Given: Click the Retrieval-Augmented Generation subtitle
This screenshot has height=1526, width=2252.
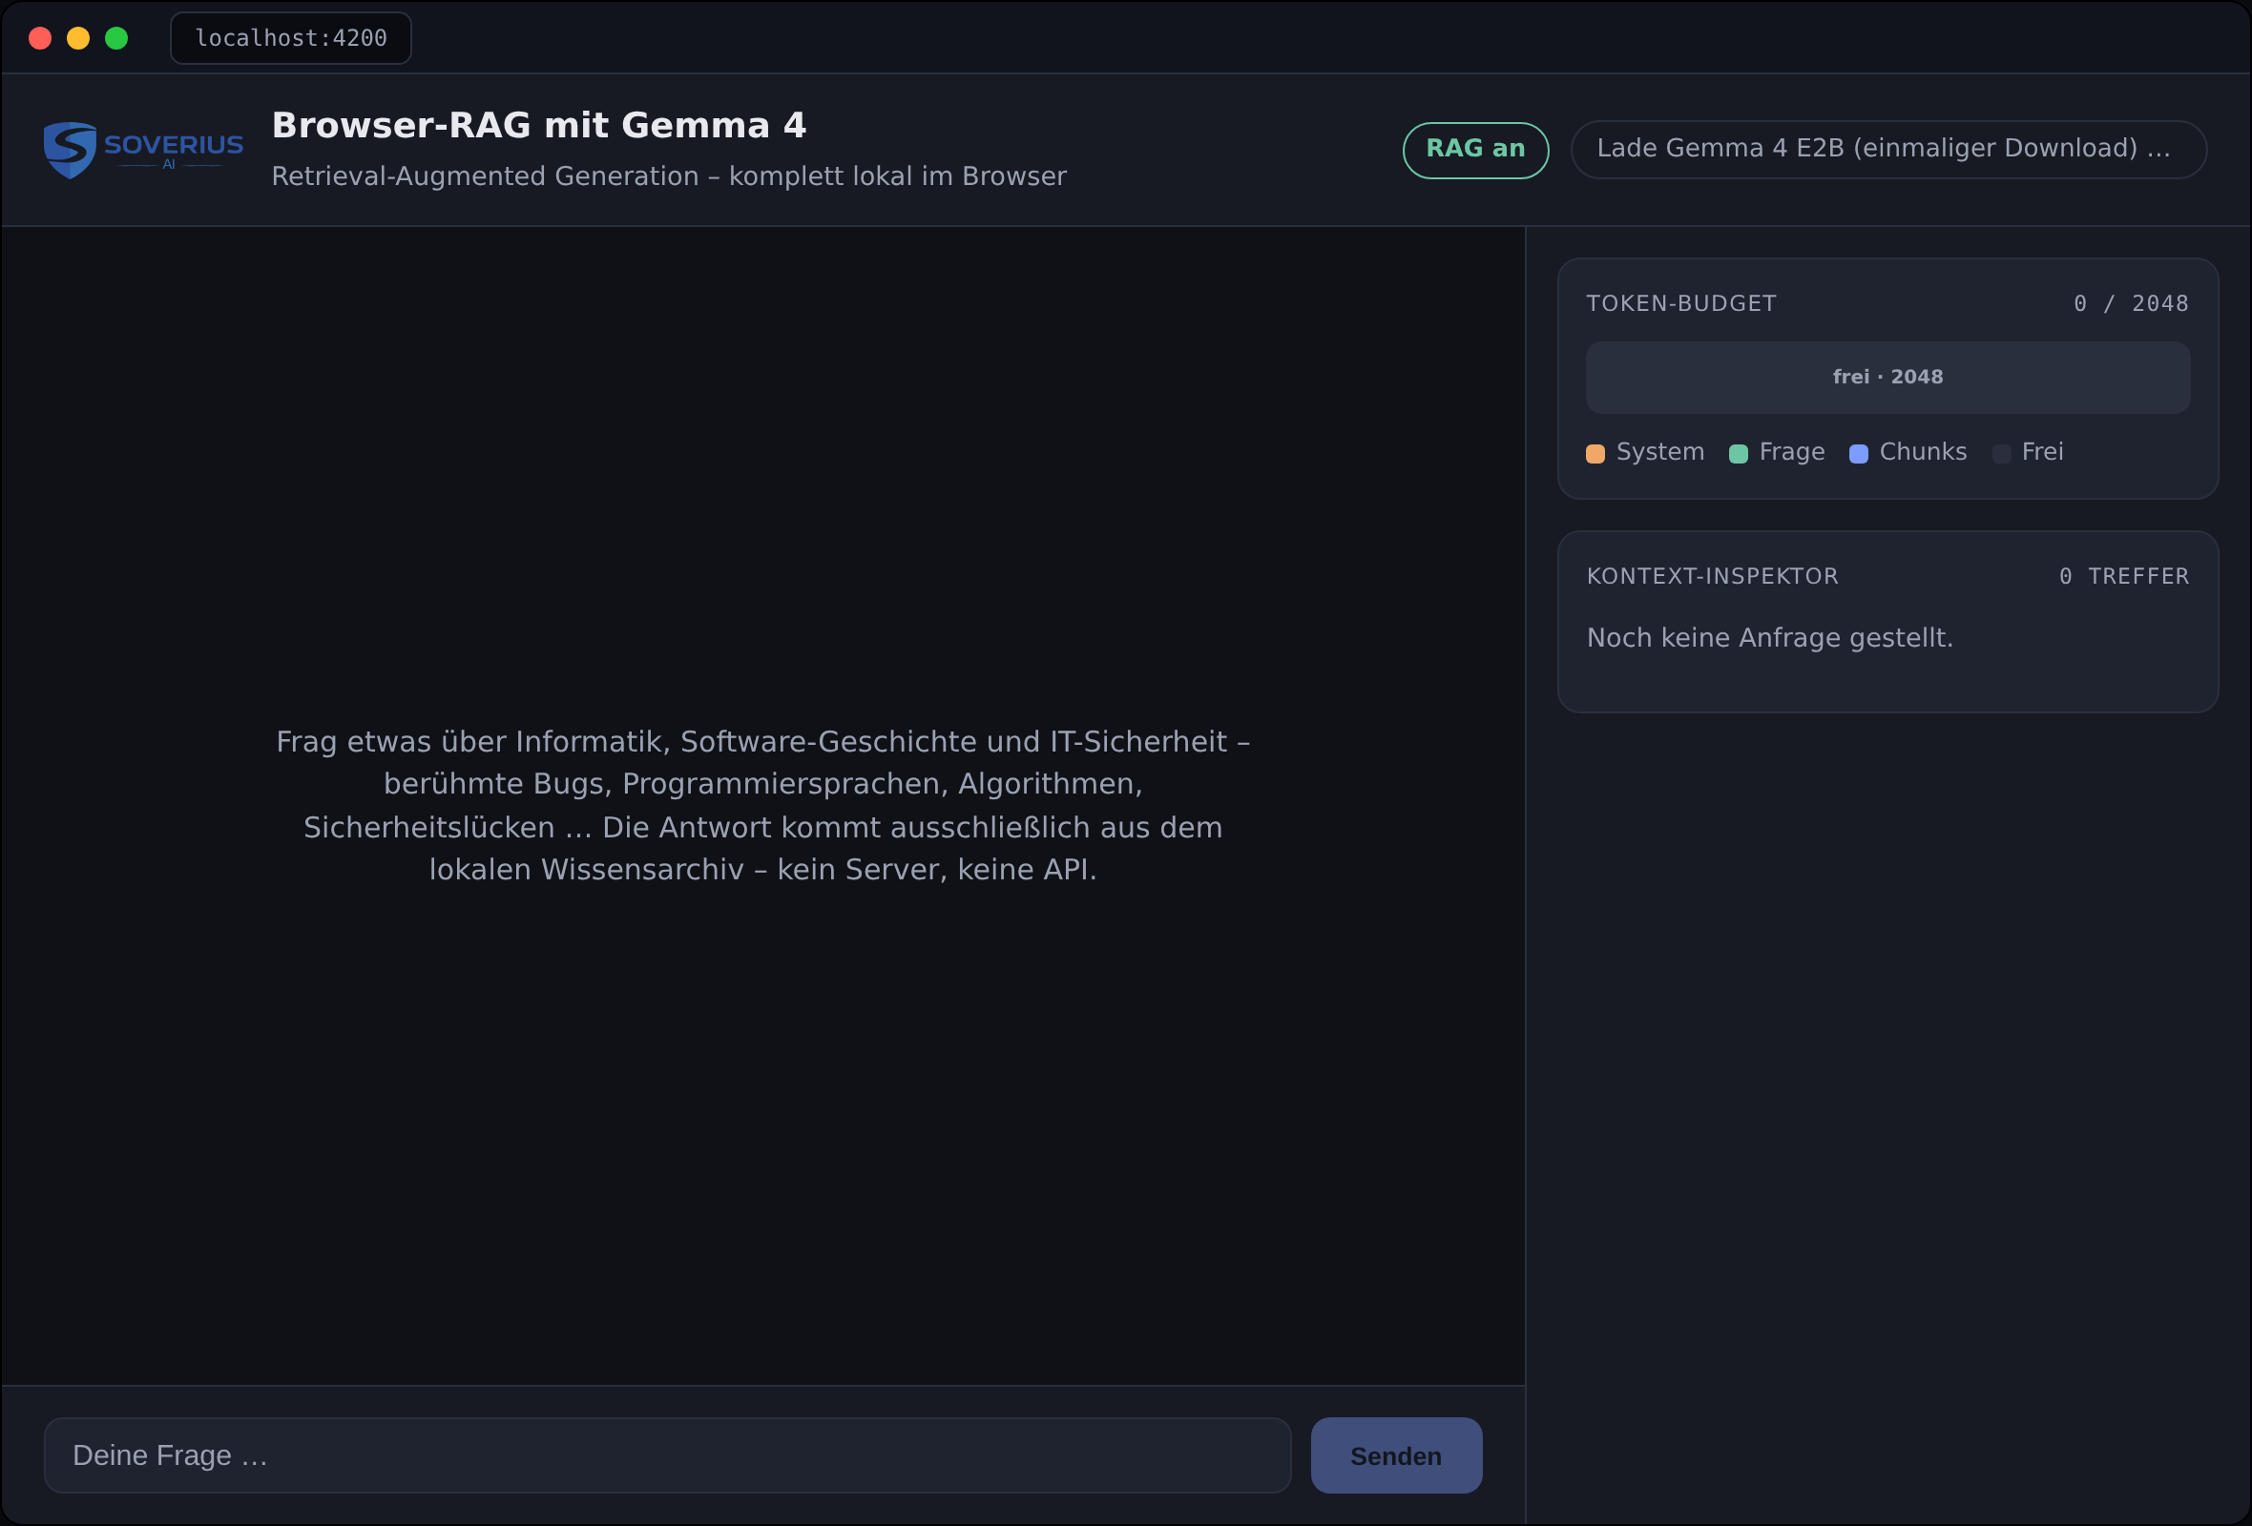Looking at the screenshot, I should (669, 176).
